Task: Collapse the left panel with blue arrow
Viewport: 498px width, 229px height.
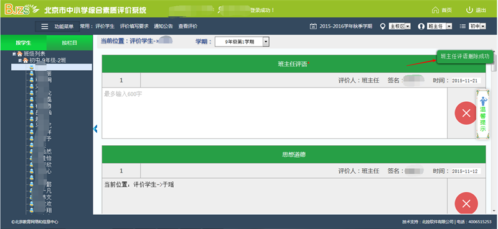Action: point(95,128)
